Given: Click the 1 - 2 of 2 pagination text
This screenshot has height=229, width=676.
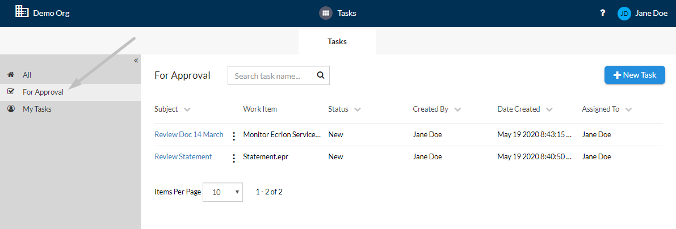Looking at the screenshot, I should click(x=269, y=192).
